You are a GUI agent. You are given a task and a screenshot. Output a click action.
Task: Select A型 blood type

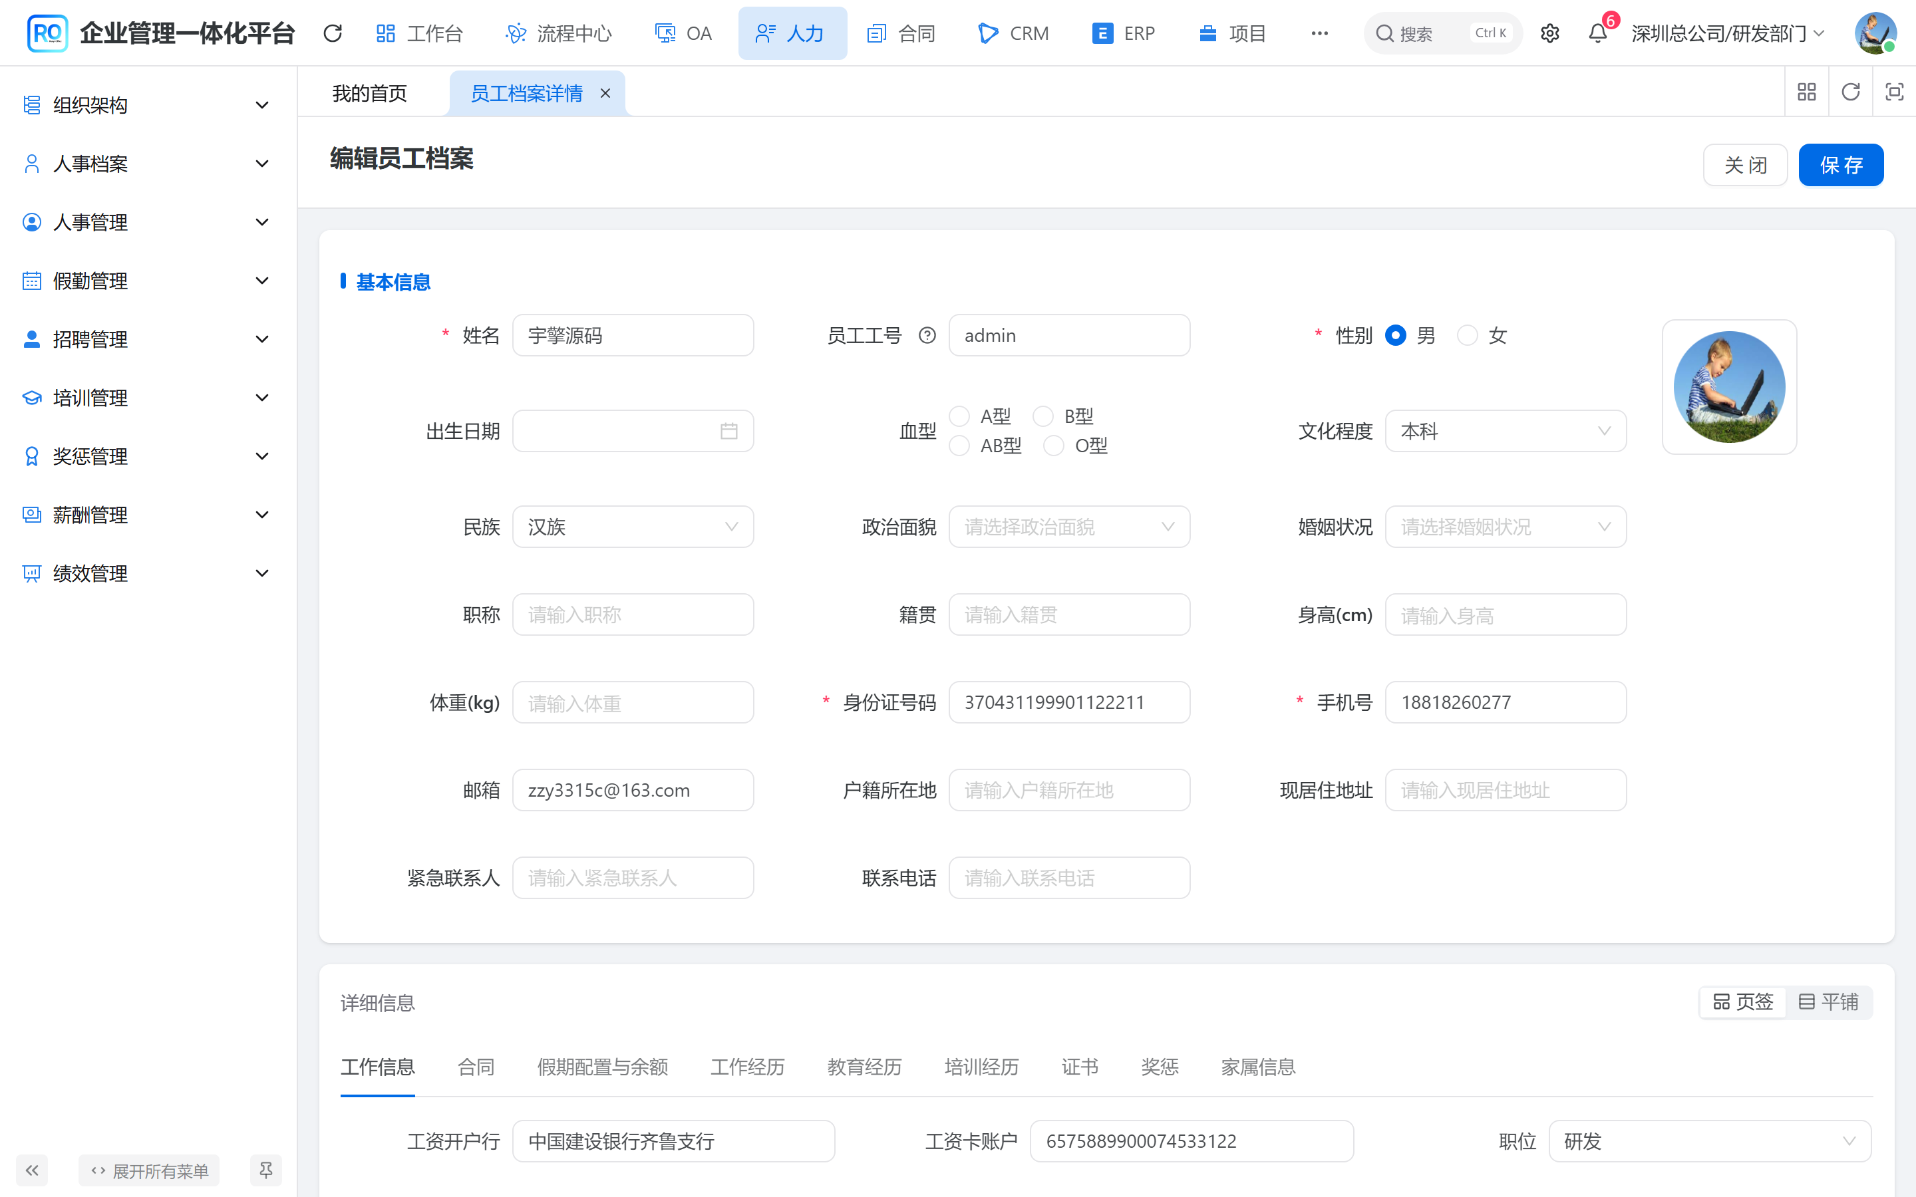click(x=959, y=416)
